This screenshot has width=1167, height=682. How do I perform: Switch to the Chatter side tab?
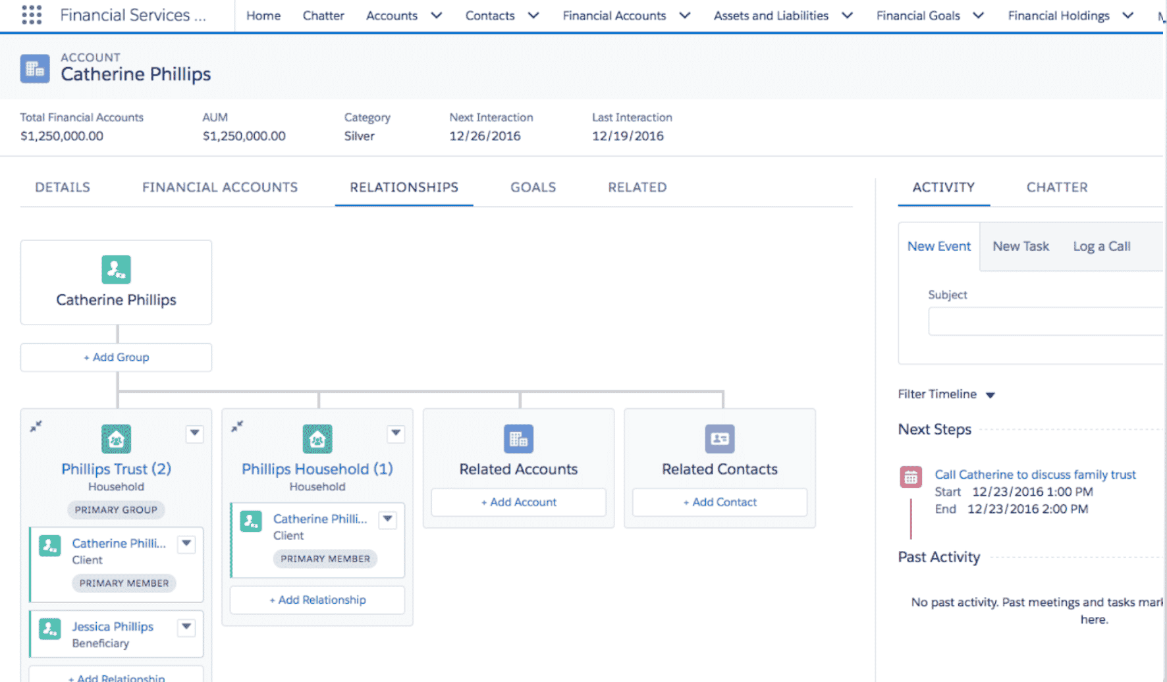[1056, 188]
